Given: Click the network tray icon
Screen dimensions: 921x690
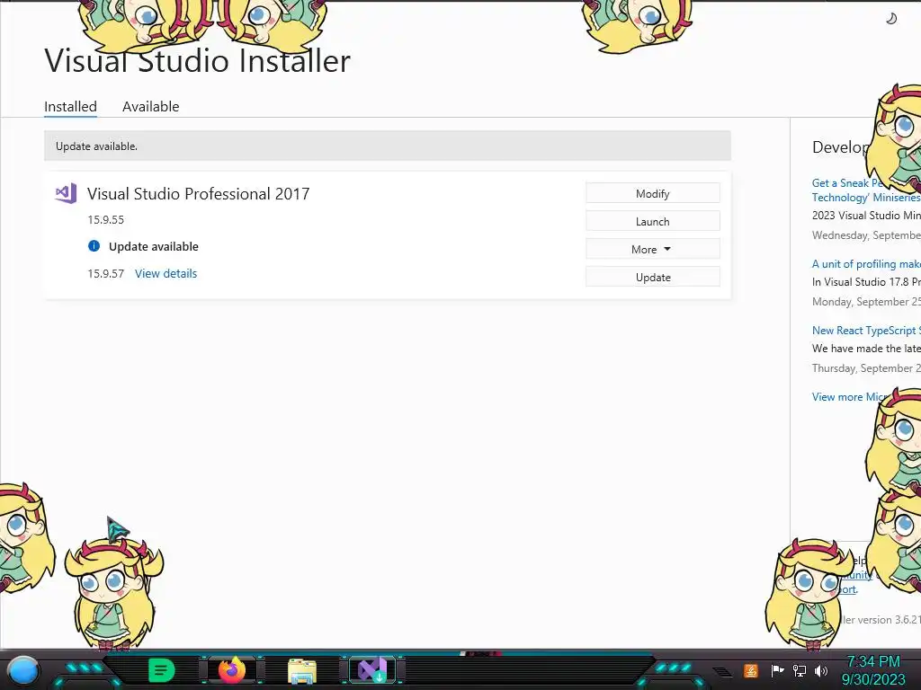Looking at the screenshot, I should [800, 670].
